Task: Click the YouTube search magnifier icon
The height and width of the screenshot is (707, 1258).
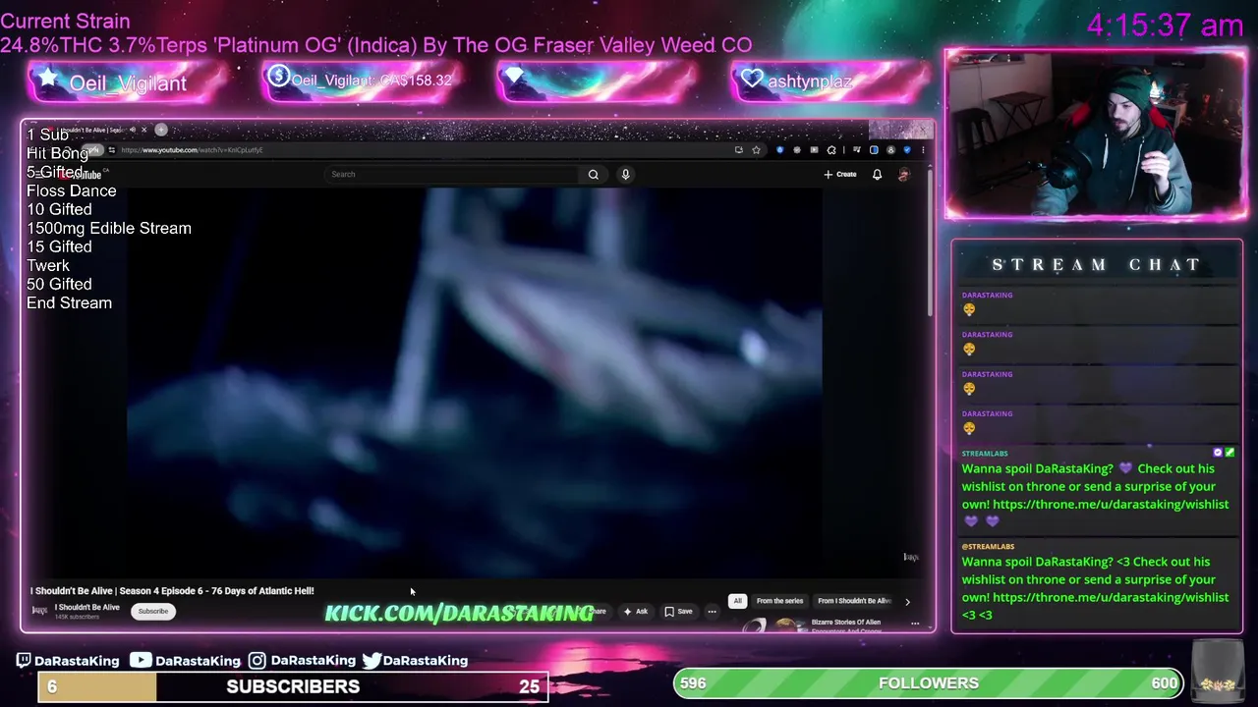Action: 593,175
